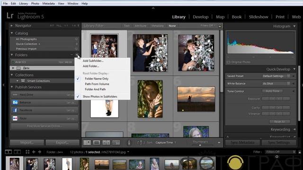This screenshot has width=303, height=170.
Task: Click the Lightroom Lr identity logo
Action: (10, 16)
